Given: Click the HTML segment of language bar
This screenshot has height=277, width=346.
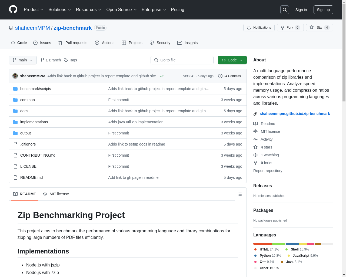Looking at the screenshot, I should click(262, 244).
